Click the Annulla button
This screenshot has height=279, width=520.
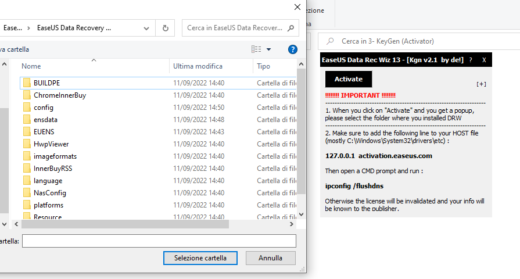tap(270, 257)
